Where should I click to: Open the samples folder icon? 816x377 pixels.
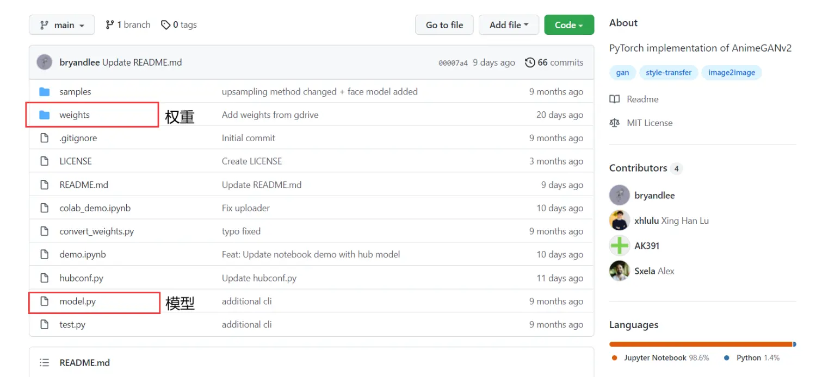coord(45,92)
